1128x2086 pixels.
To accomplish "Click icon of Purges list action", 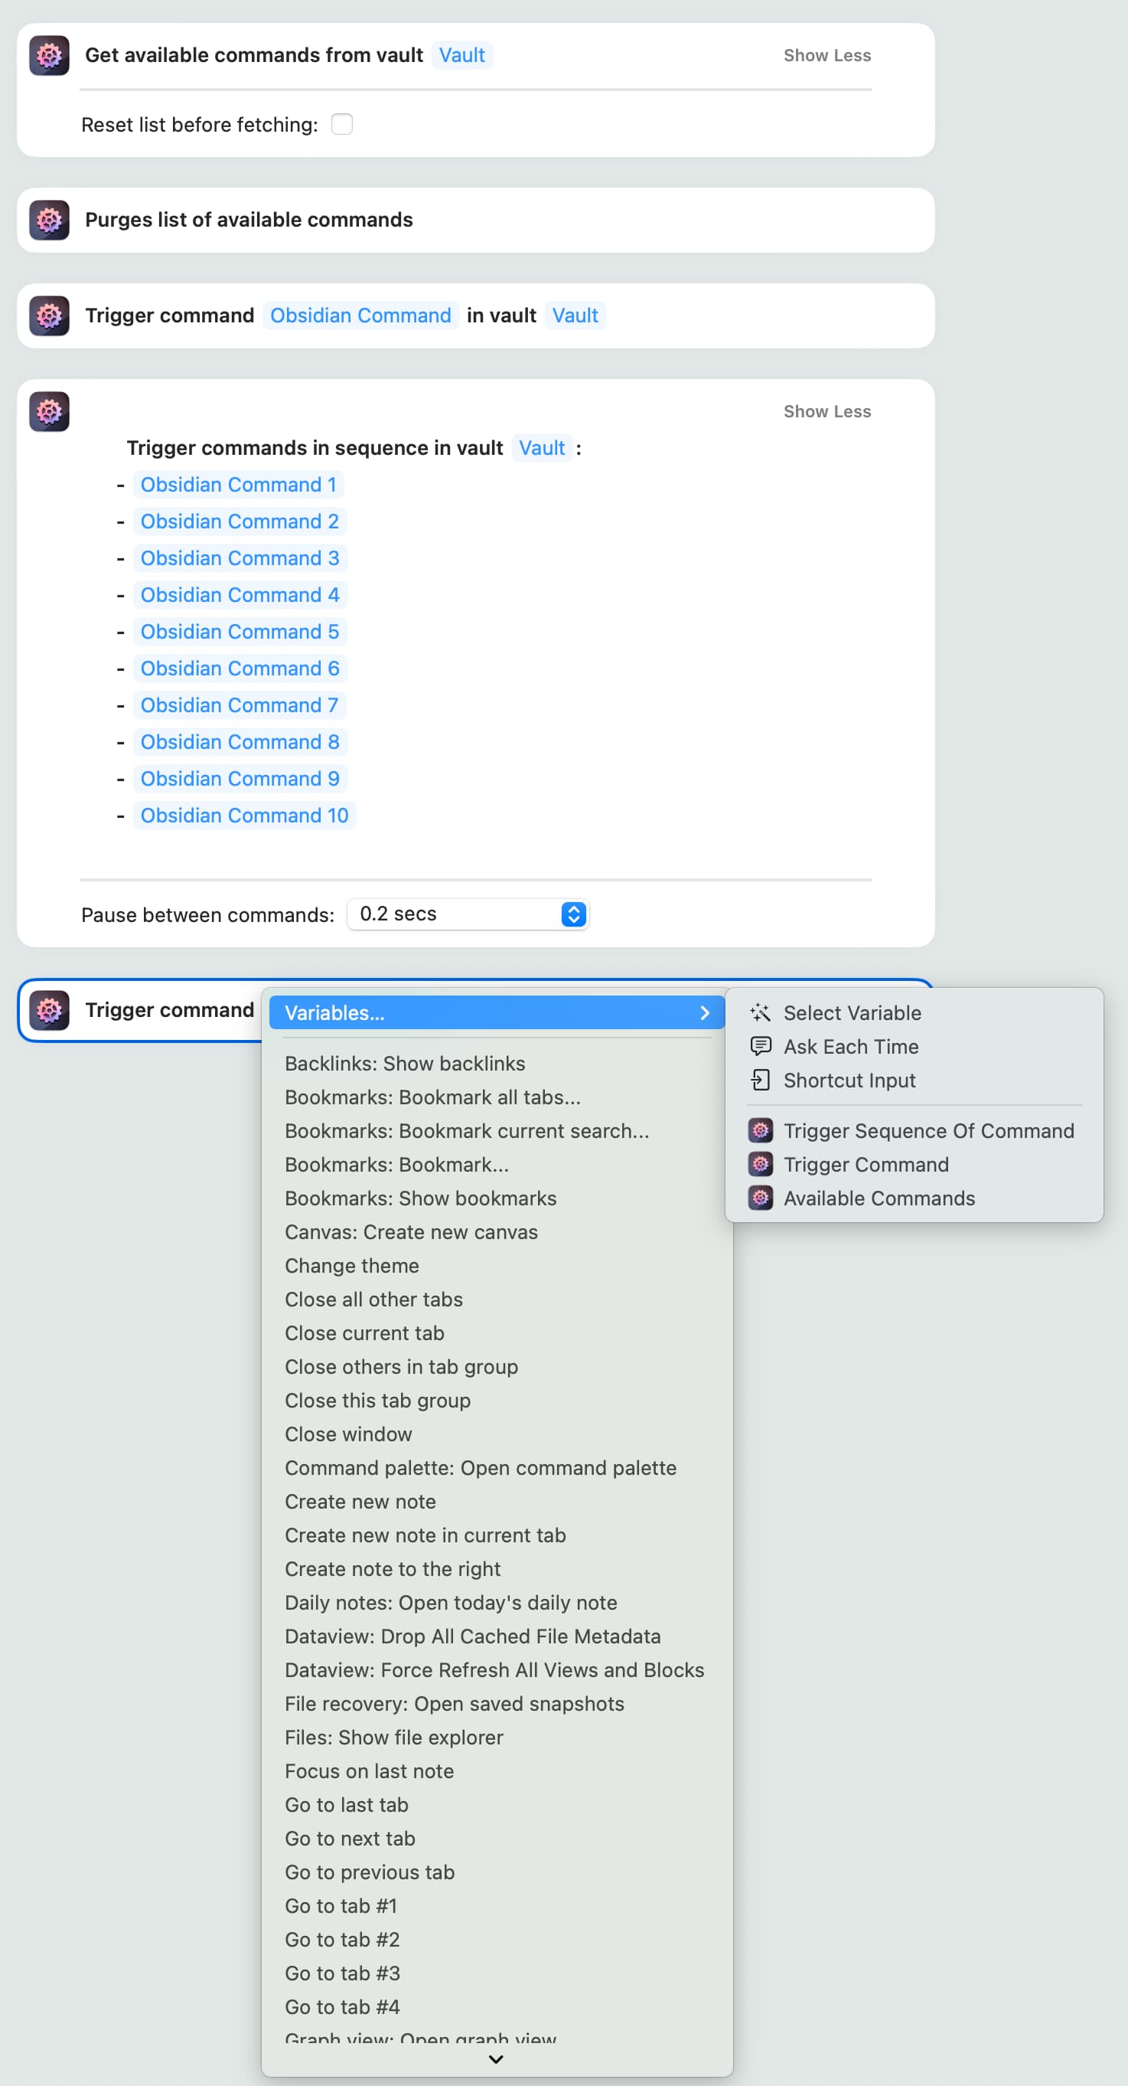I will click(x=50, y=221).
